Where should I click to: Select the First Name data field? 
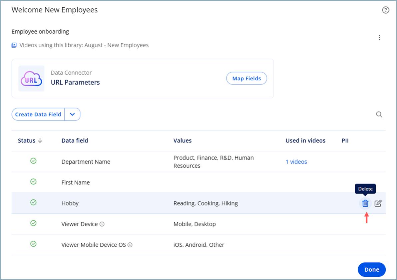click(76, 182)
